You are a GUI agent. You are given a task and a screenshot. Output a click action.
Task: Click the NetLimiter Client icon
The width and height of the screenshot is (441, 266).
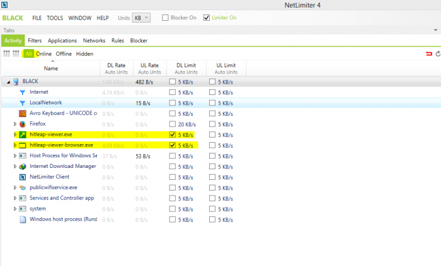(x=23, y=177)
